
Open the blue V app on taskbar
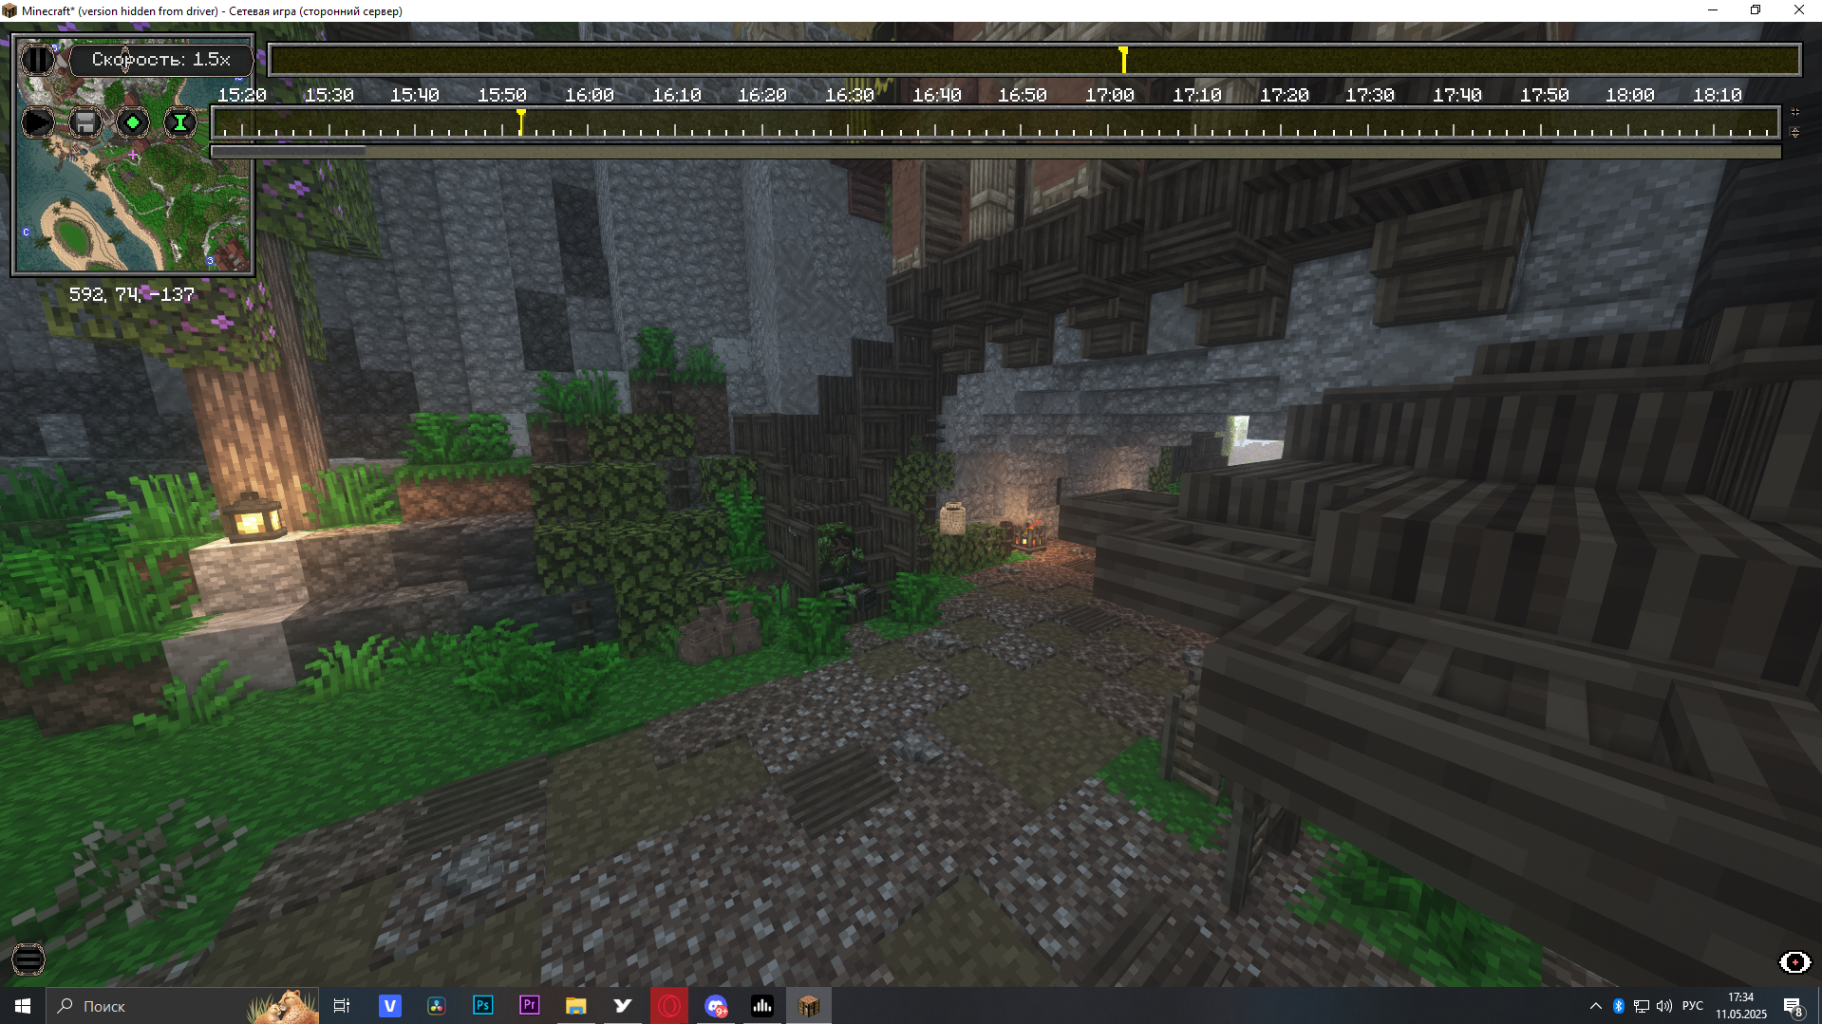point(390,1006)
